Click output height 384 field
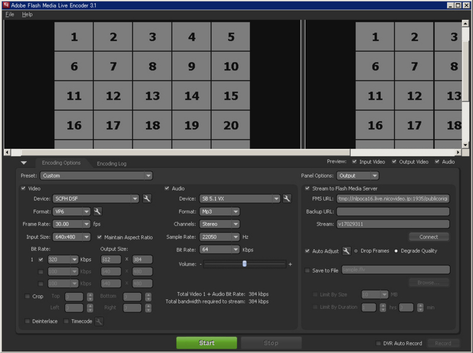 click(x=142, y=259)
